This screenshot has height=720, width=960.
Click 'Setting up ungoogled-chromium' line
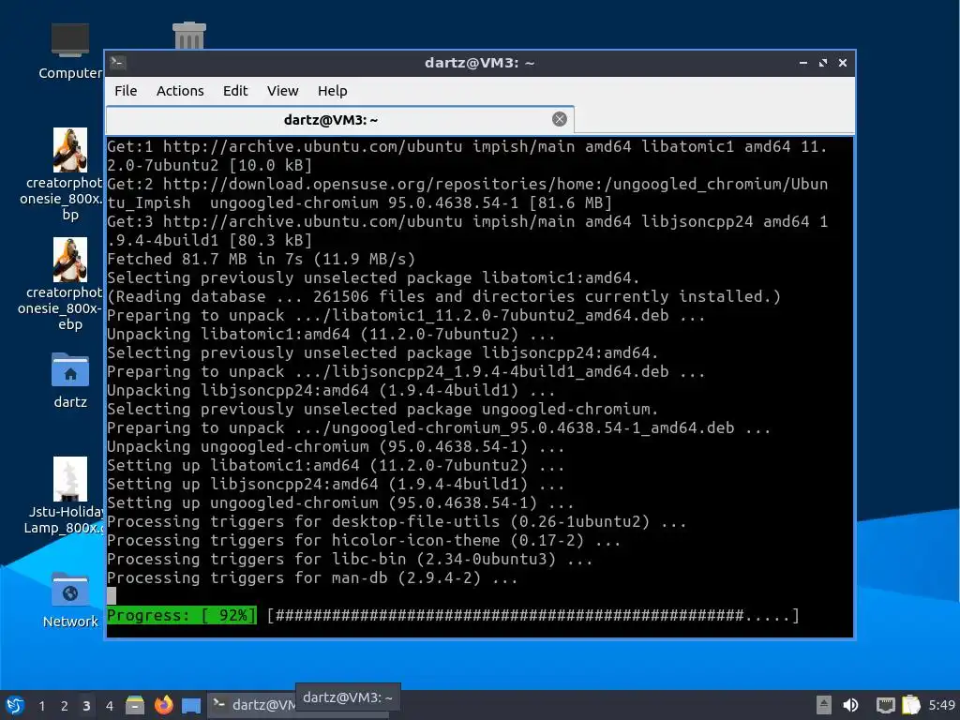[x=340, y=502]
